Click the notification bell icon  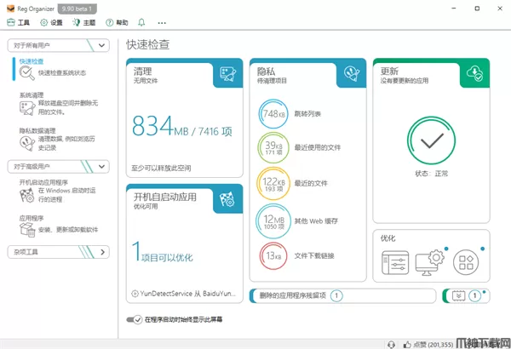tap(141, 23)
